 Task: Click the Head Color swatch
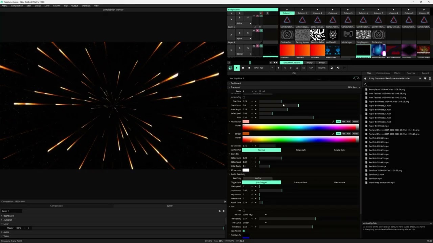pos(246,122)
